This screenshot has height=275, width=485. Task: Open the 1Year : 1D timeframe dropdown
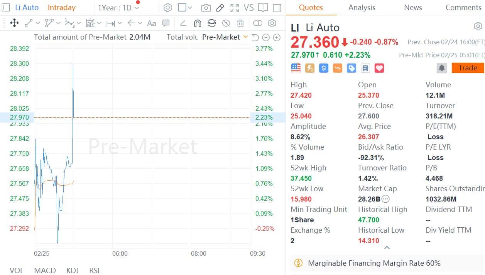click(x=117, y=7)
